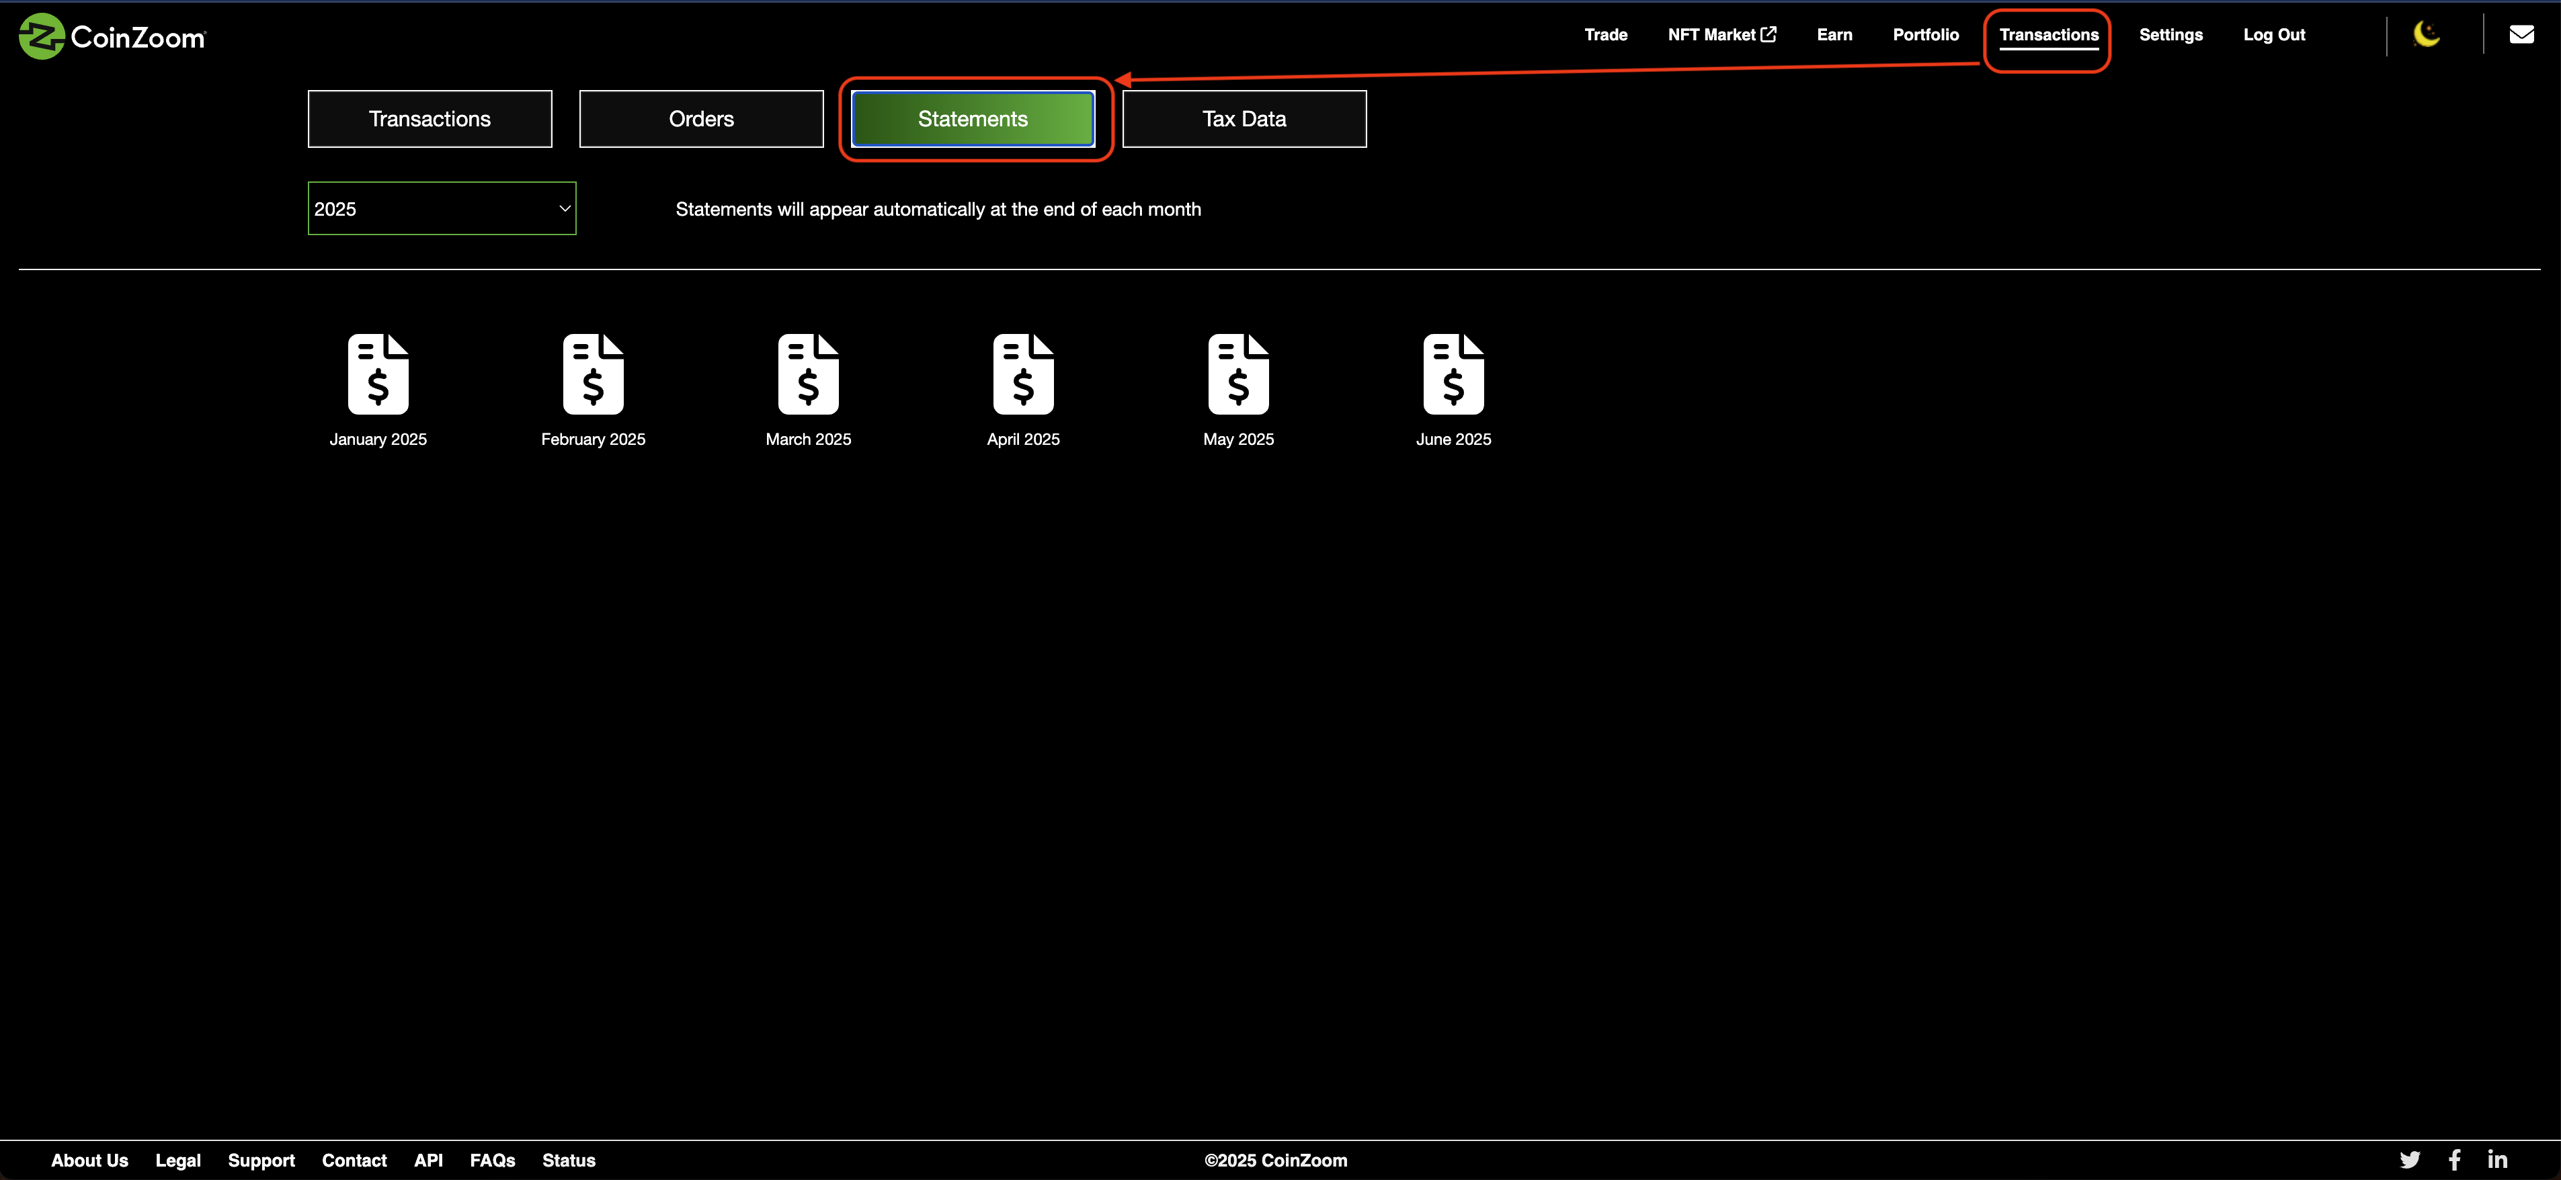Open the January 2025 statement icon
2561x1180 pixels.
click(378, 374)
